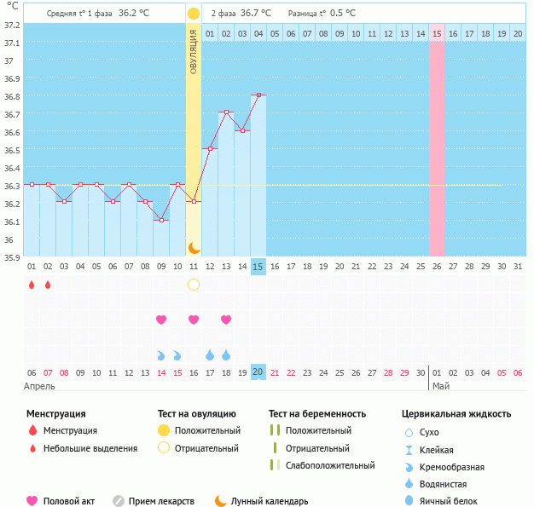Viewport: 534px width, 507px height.
Task: Click the 36.8 temperature point on day 15
Action: coord(258,95)
